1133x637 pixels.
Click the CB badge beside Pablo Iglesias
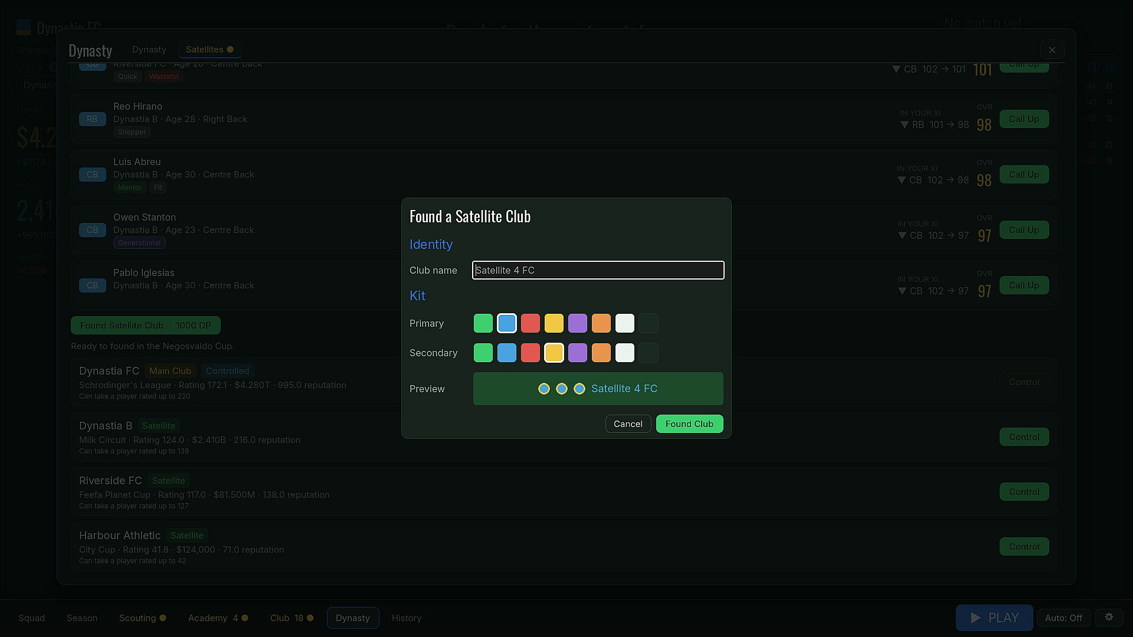(x=92, y=285)
